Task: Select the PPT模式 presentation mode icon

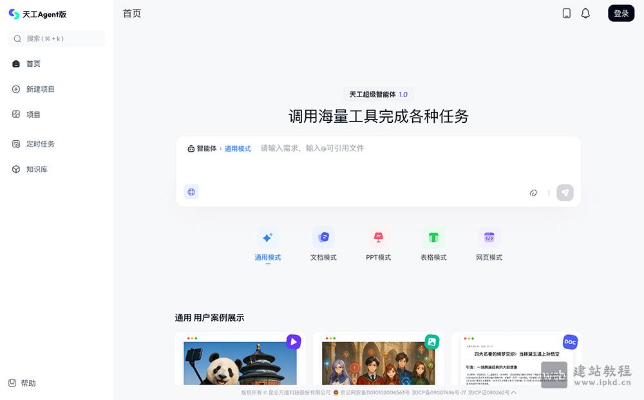Action: tap(378, 237)
